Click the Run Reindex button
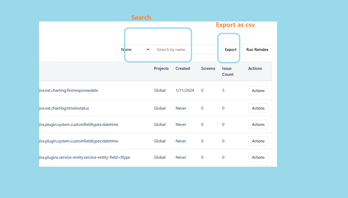Screen dimensions: 348x198 tap(257, 49)
